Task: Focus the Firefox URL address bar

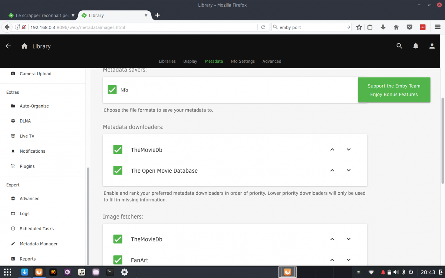Action: 143,27
